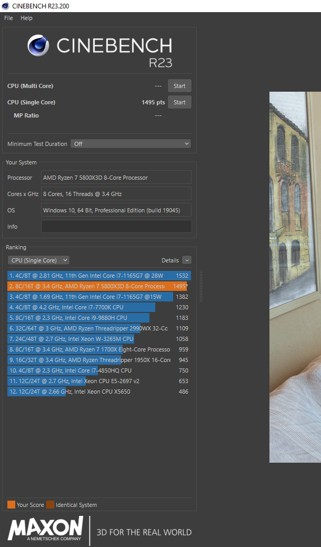
Task: Click the MAXON logo
Action: click(46, 529)
